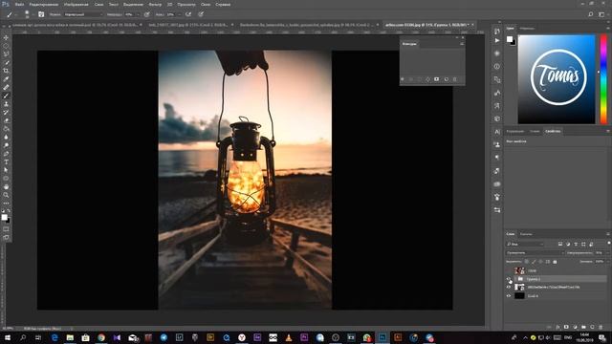Select the Blur tool
The image size is (612, 344).
coord(6,138)
